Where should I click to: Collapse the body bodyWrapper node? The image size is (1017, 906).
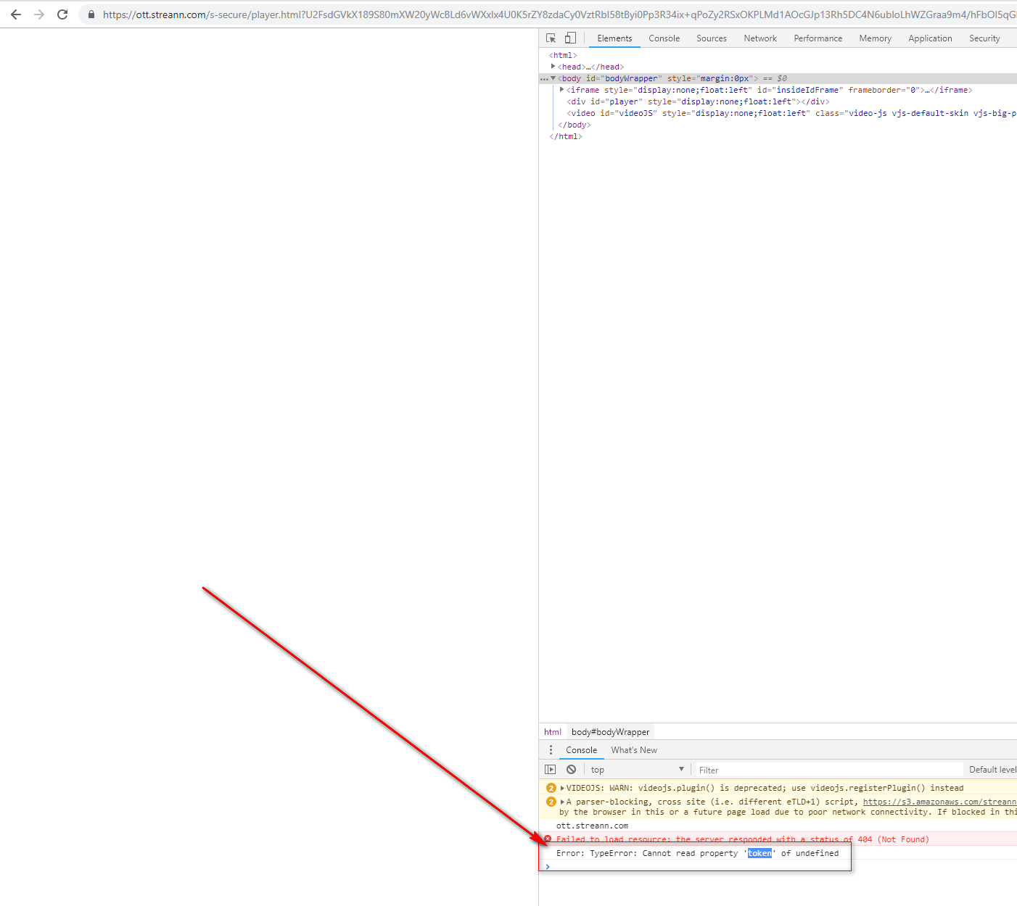553,78
